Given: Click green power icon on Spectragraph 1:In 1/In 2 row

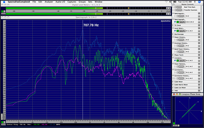Looking at the screenshot, I should pyautogui.click(x=178, y=22).
